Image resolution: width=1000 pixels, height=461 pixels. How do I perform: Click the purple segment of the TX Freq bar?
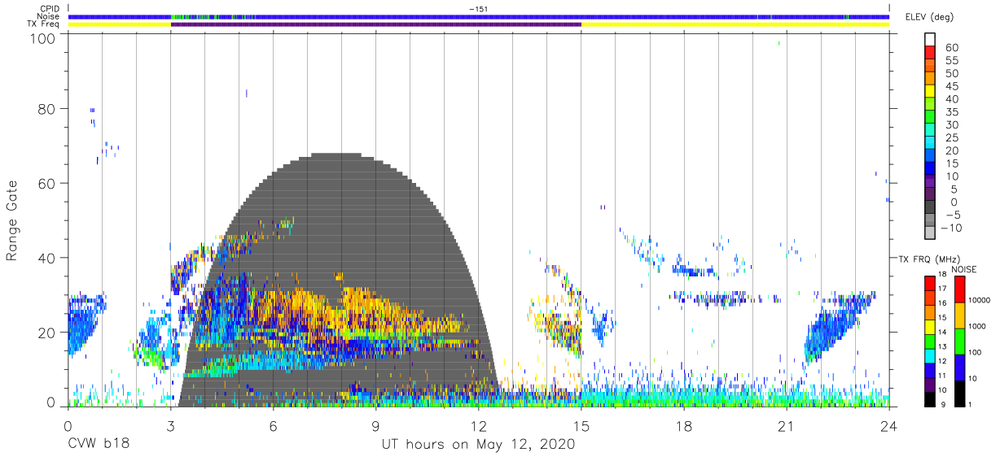point(376,24)
